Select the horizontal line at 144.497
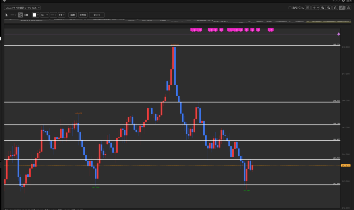Image resolution: width=354 pixels, height=210 pixels. 172,141
